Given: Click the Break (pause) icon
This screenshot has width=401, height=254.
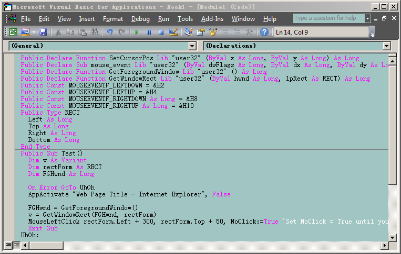Looking at the screenshot, I should 149,32.
